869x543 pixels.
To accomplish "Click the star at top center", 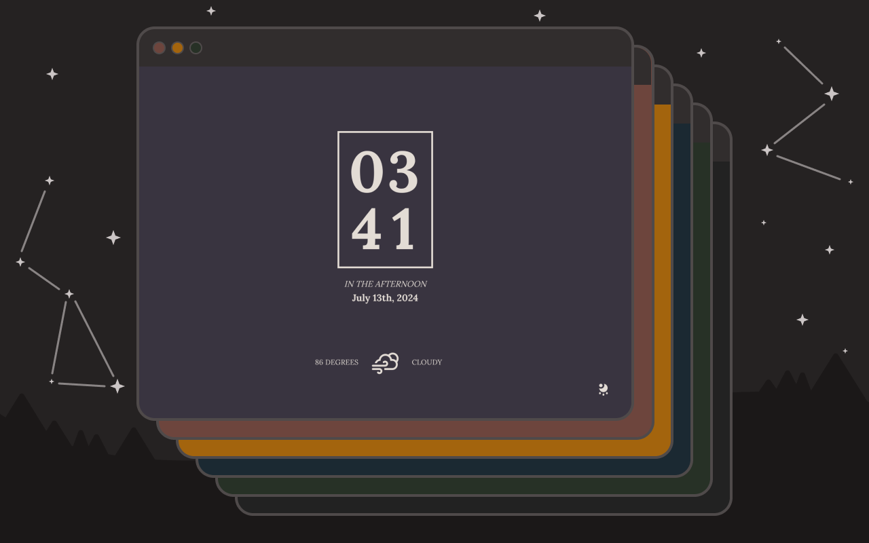I will pyautogui.click(x=540, y=16).
